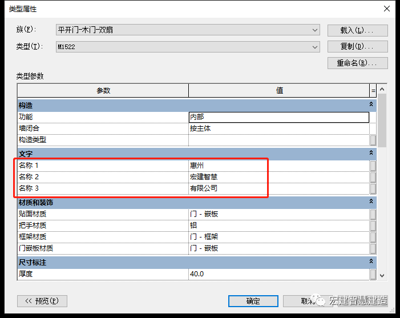Image resolution: width=400 pixels, height=318 pixels.
Task: Click associate button for 构造类型 row
Action: click(x=373, y=140)
